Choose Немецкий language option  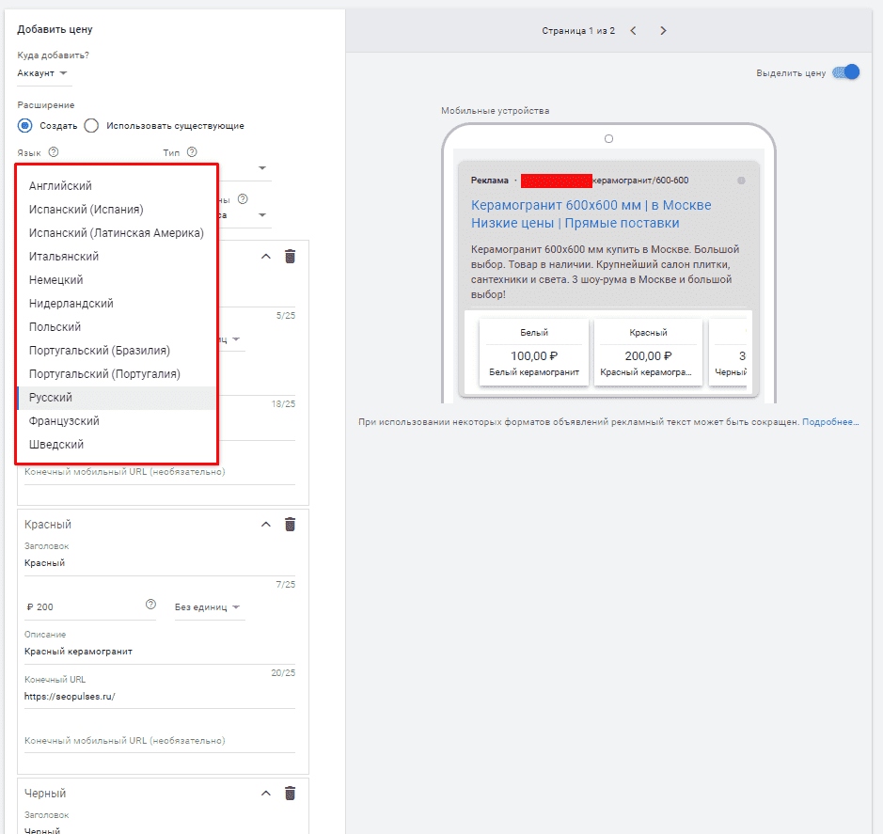pyautogui.click(x=117, y=280)
